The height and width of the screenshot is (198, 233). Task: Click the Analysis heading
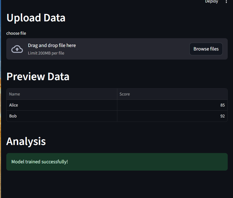26,141
